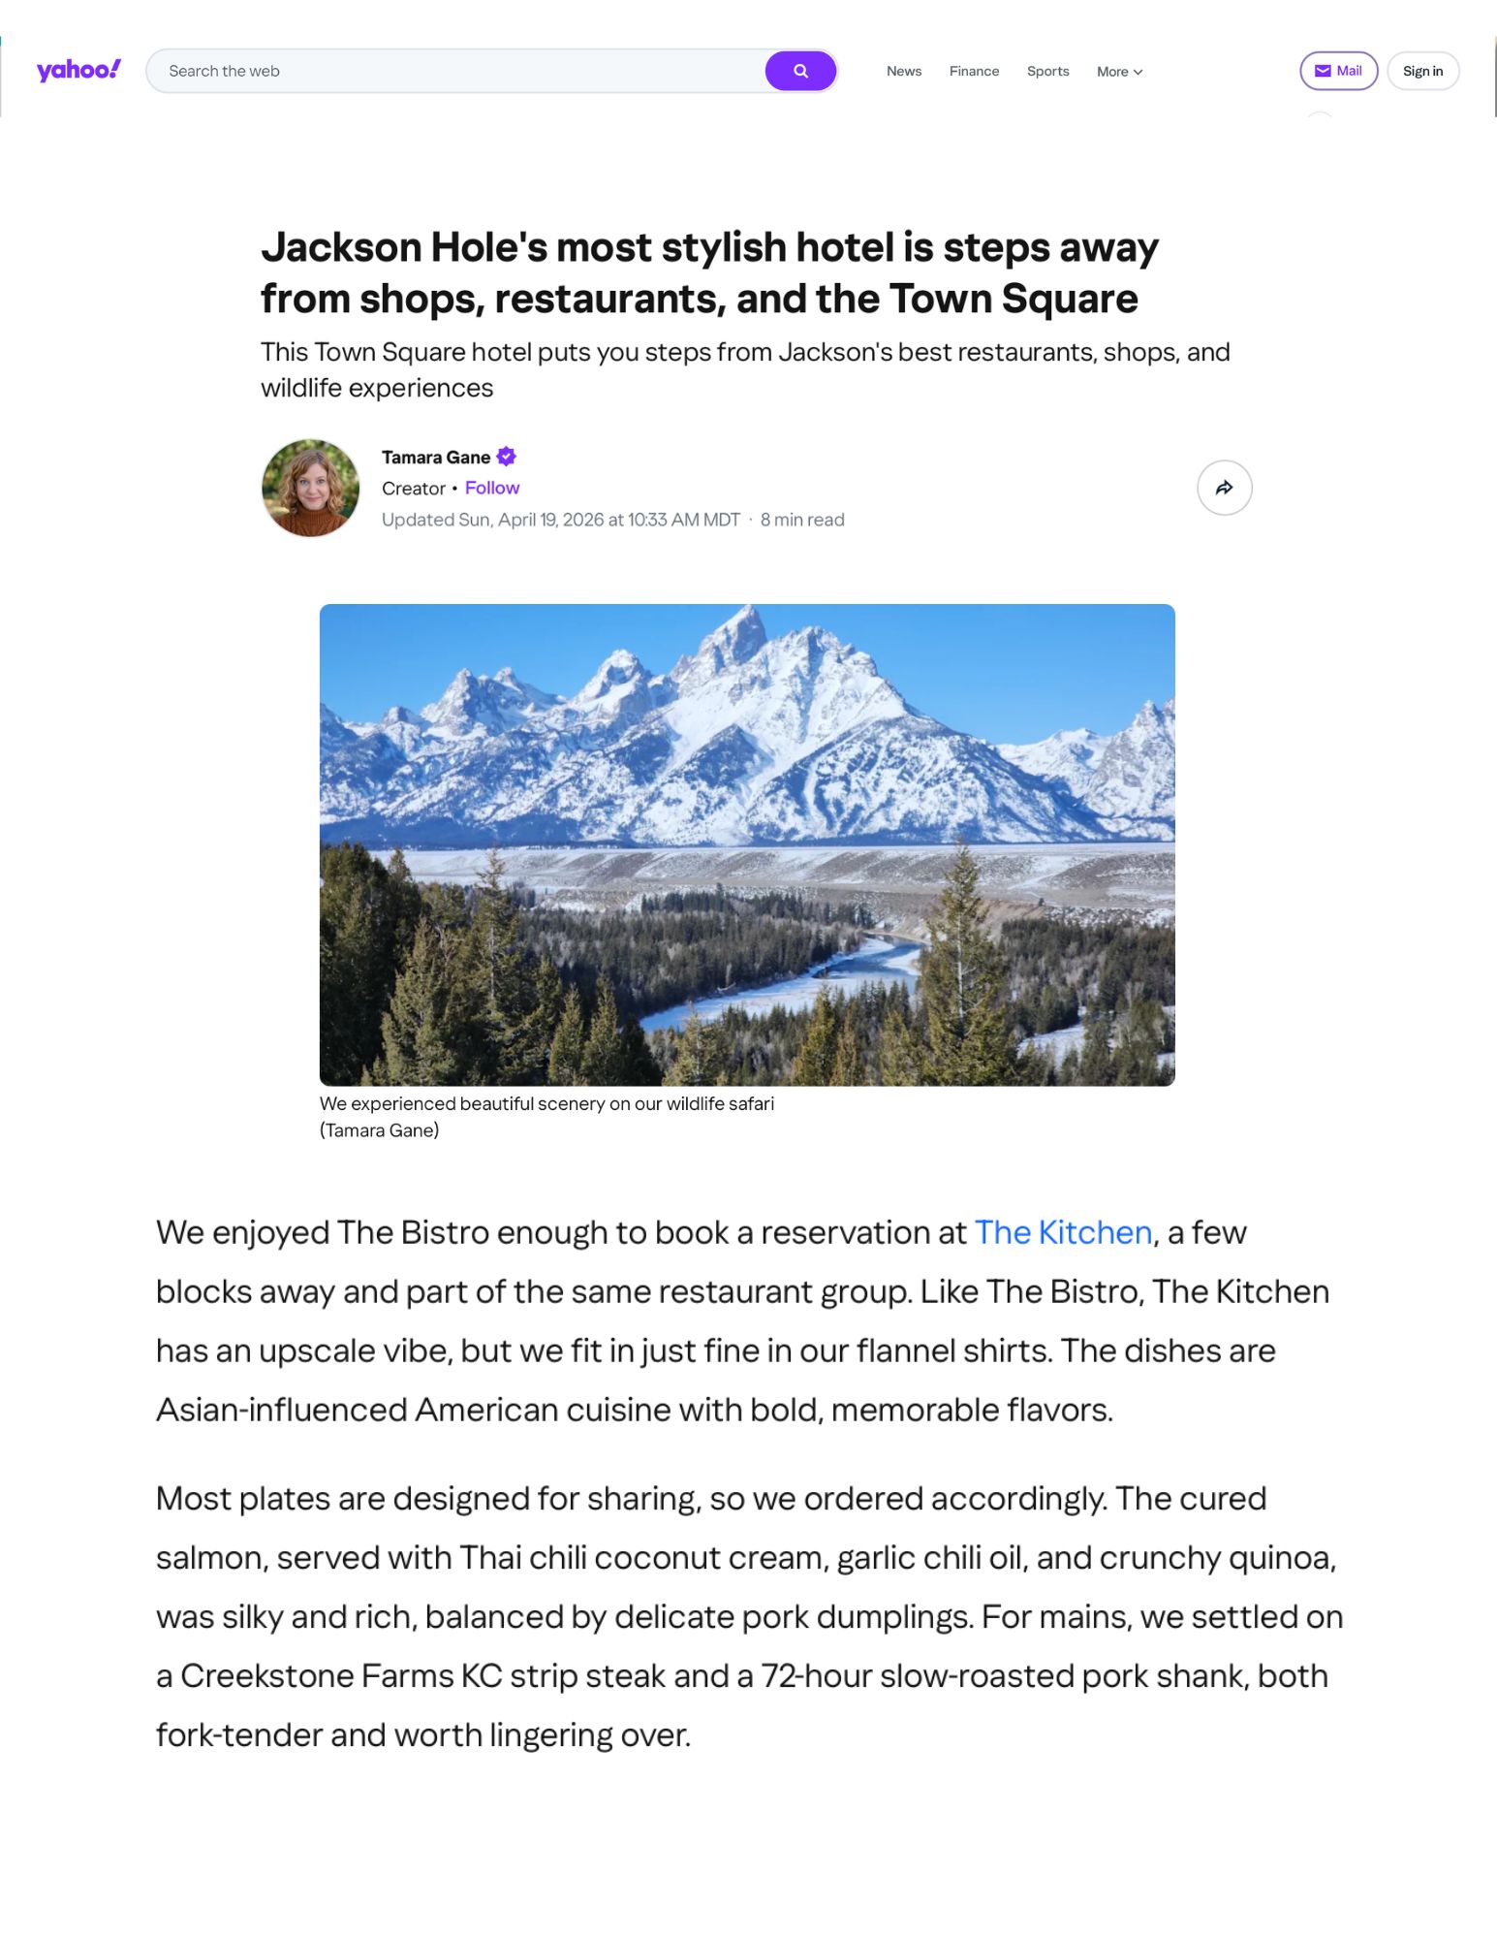Click the Mail button label
Screen dimensions: 1497x1939
(1349, 71)
